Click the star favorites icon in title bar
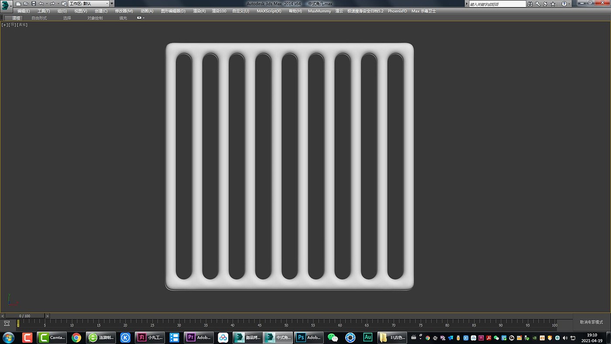This screenshot has height=344, width=611. pos(553,4)
